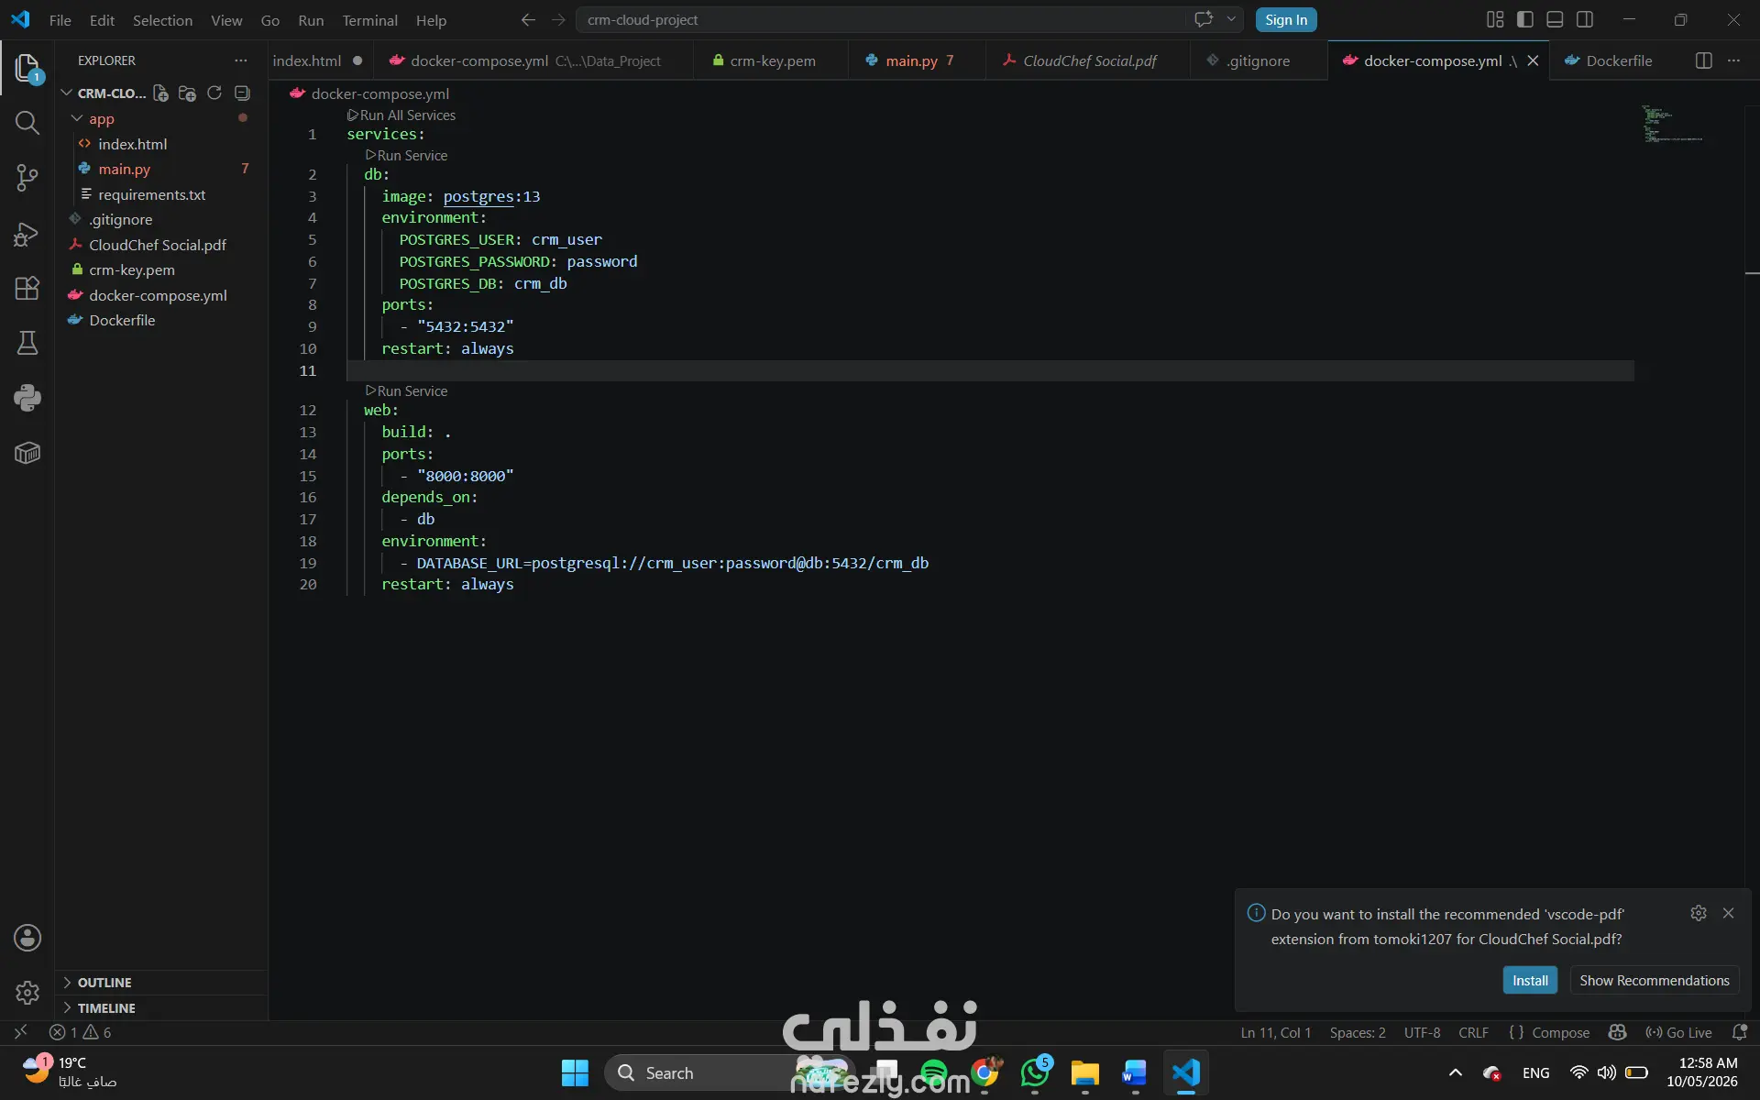Open Spotify from the taskbar

934,1072
